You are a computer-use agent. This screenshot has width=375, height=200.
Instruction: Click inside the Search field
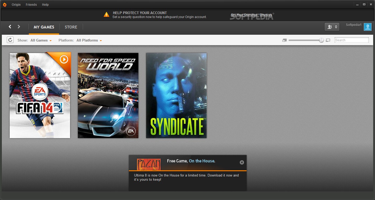tap(352, 40)
